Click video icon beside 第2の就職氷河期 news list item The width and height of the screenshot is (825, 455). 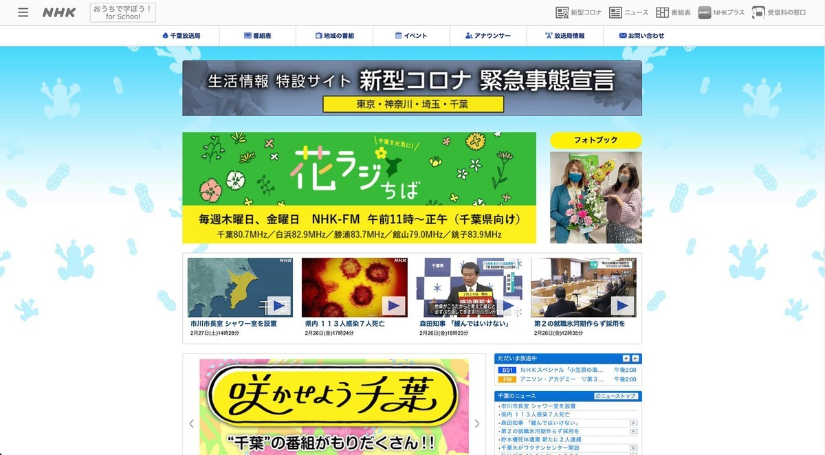tap(634, 431)
